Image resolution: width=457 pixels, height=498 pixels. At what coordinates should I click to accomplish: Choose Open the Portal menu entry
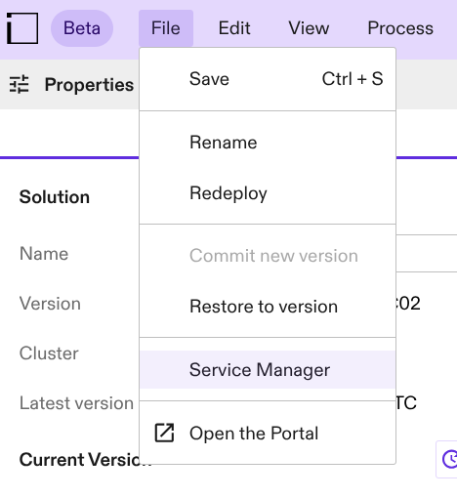[268, 434]
